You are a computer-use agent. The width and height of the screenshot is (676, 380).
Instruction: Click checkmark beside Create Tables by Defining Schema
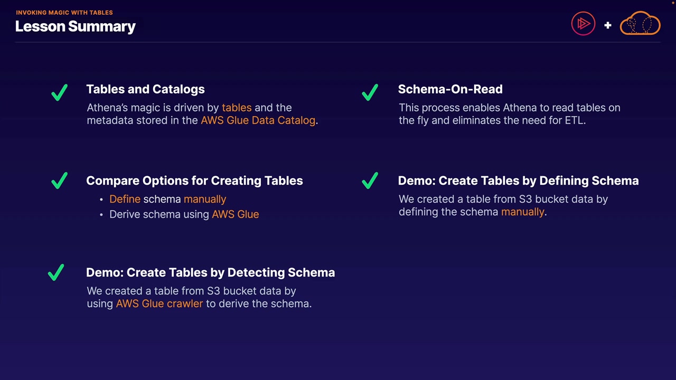click(370, 180)
